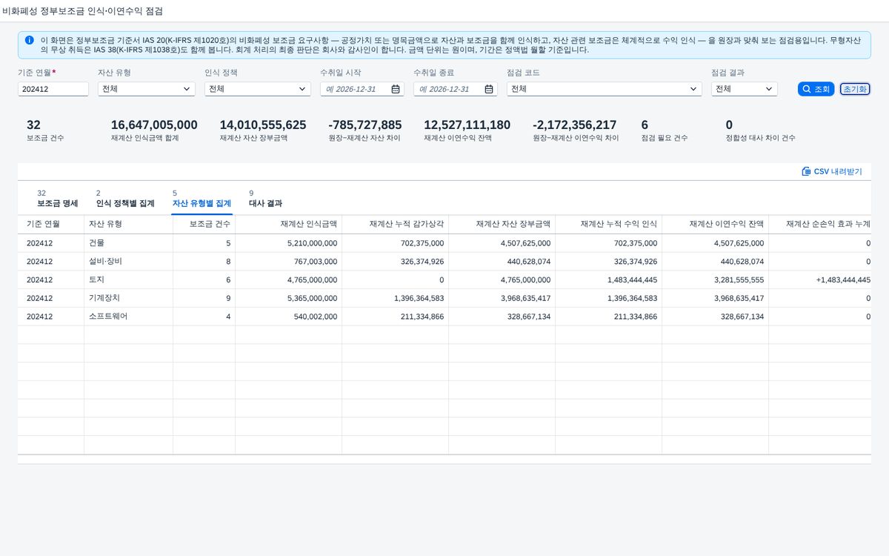Image resolution: width=889 pixels, height=556 pixels.
Task: Click the 재계산 누적 수익 인식 header
Action: click(x=608, y=224)
